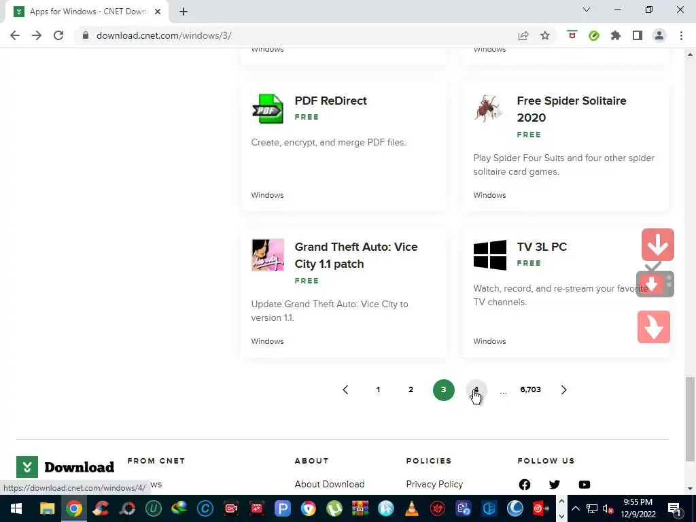This screenshot has height=522, width=696.
Task: Open the Chrome three-dot menu
Action: coord(681,35)
